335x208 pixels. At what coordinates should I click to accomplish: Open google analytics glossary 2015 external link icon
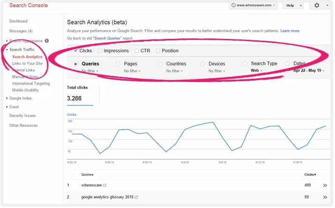coord(136,197)
